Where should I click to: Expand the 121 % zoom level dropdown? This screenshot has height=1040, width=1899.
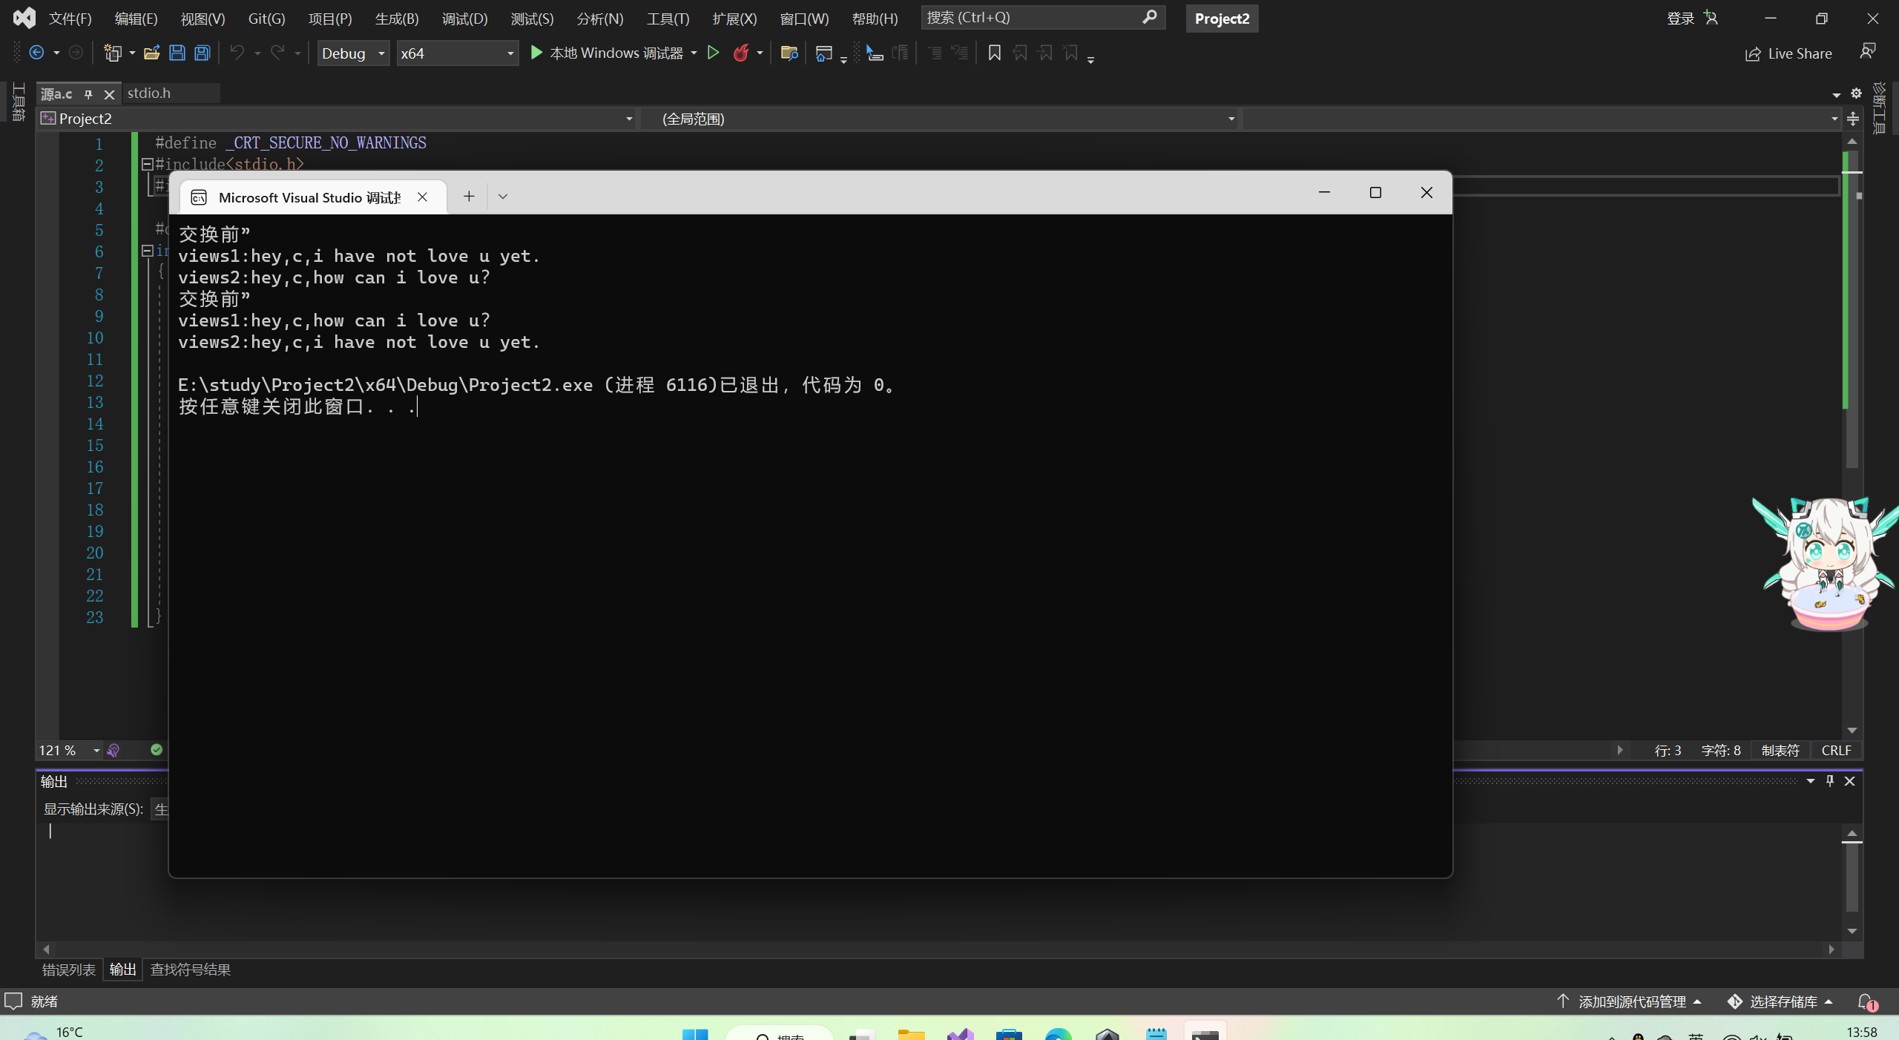(x=96, y=751)
